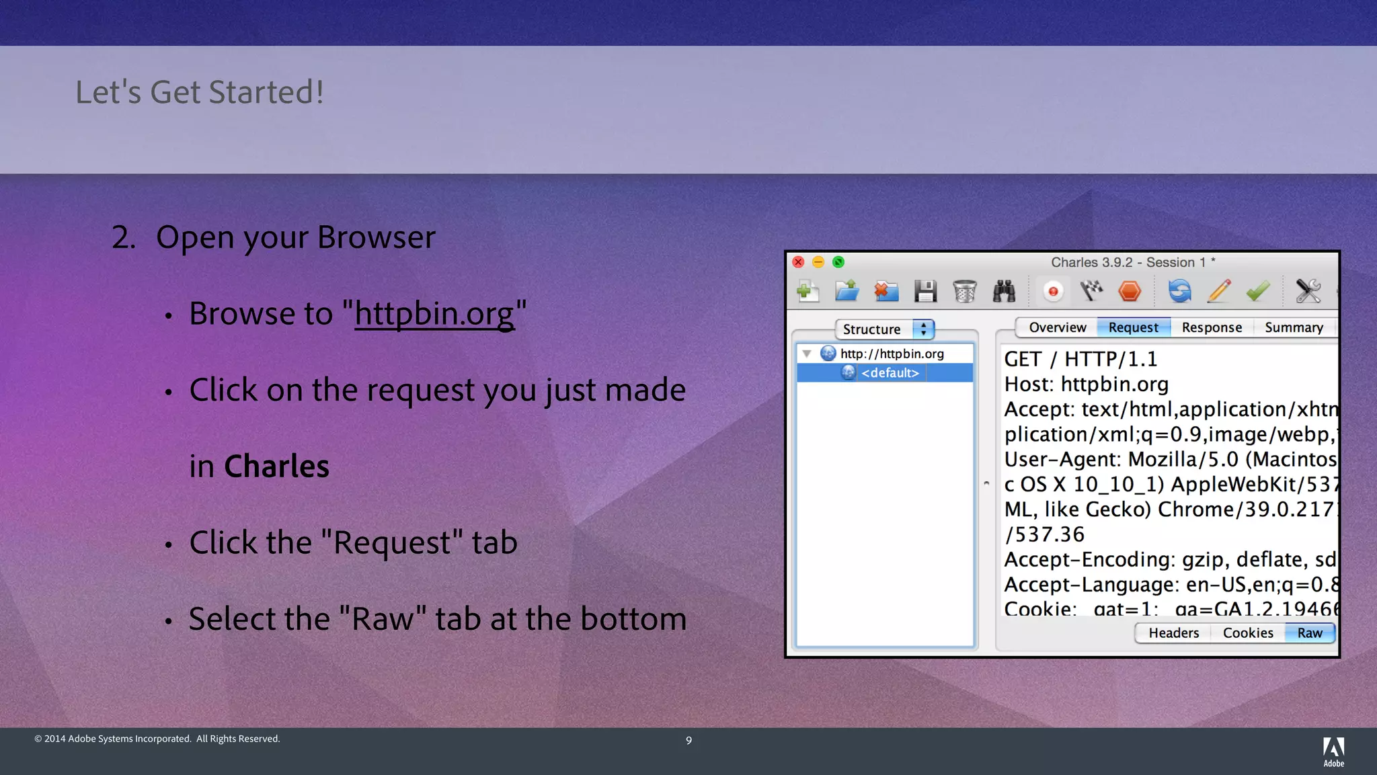Edit the request with the pencil icon

1218,292
